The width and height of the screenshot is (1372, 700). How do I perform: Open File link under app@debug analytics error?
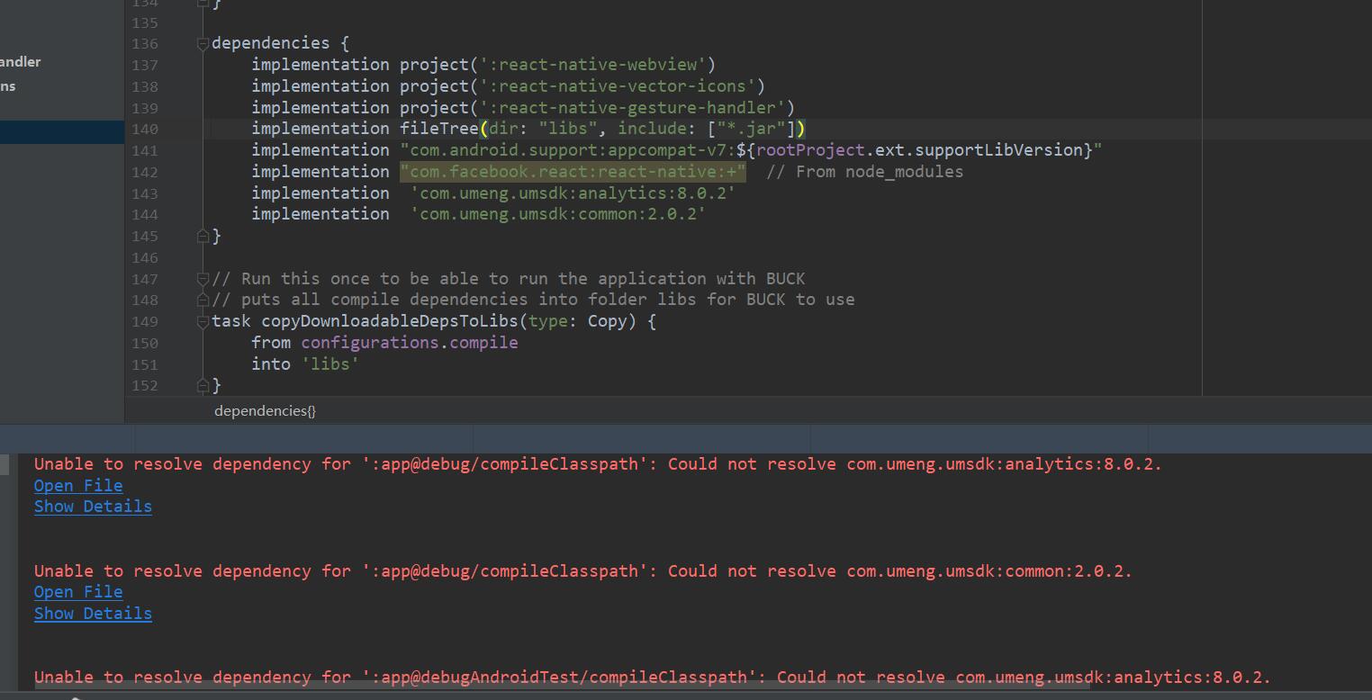78,486
